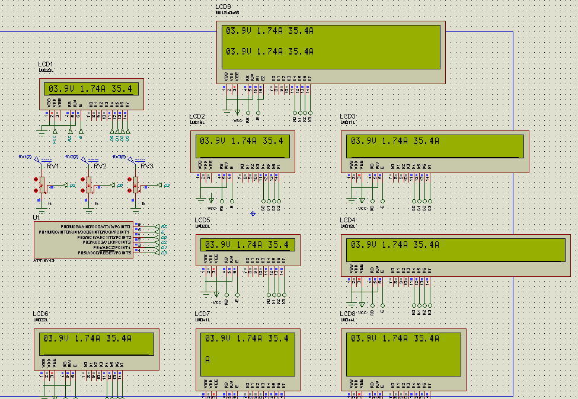Click the LCD2 reference label text
578x399 pixels.
pos(197,116)
